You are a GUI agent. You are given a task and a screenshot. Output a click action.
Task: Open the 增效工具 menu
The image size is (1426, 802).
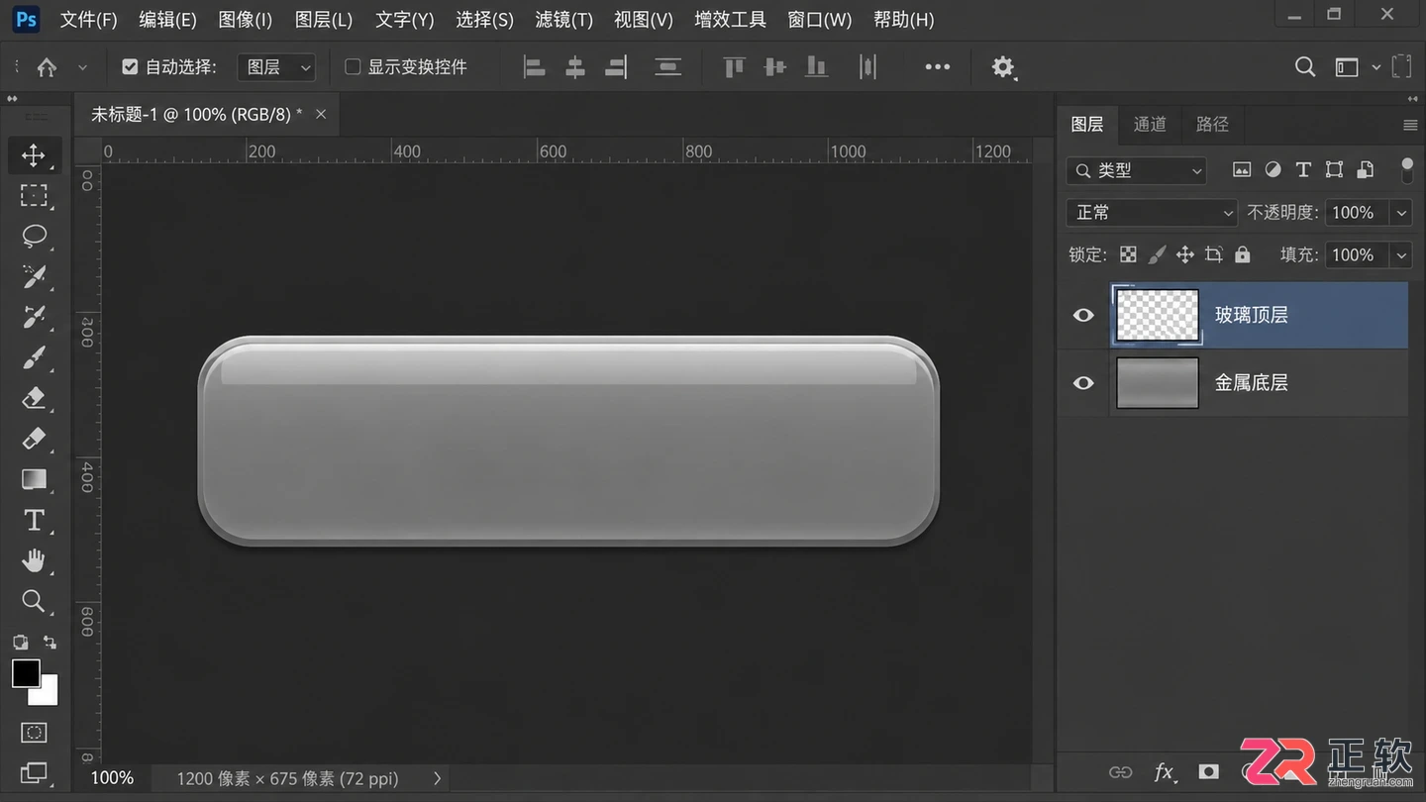pos(730,20)
